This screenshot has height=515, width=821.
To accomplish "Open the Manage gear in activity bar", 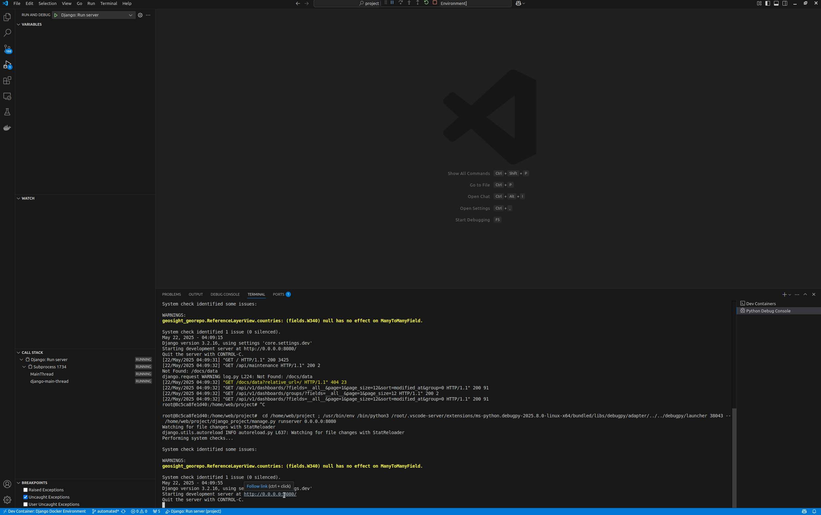I will (7, 500).
